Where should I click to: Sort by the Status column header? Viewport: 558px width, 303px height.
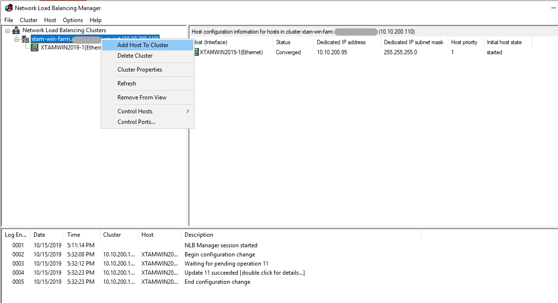click(x=283, y=42)
